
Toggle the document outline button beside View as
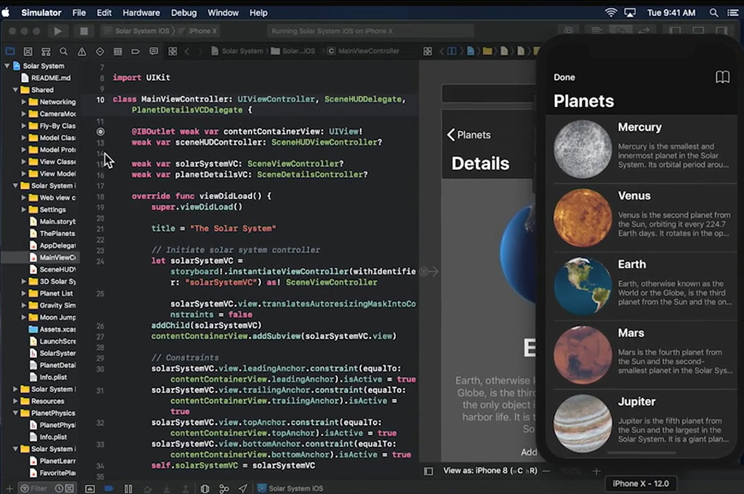click(x=428, y=471)
